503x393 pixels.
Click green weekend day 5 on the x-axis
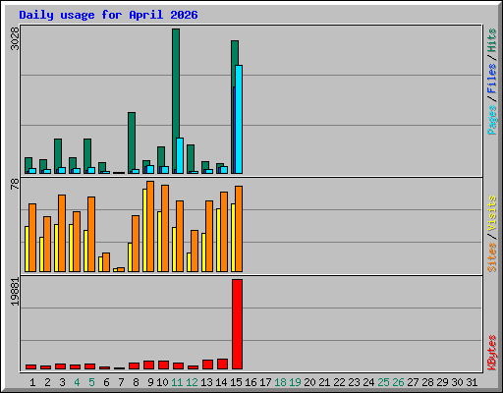(x=91, y=382)
